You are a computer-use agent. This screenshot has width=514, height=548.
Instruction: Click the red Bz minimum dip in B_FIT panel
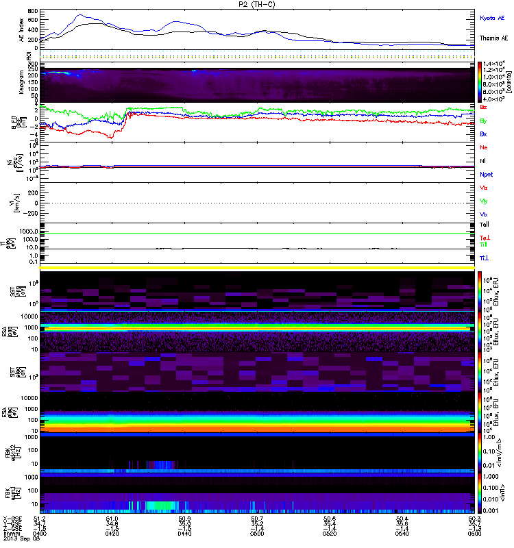coord(110,136)
